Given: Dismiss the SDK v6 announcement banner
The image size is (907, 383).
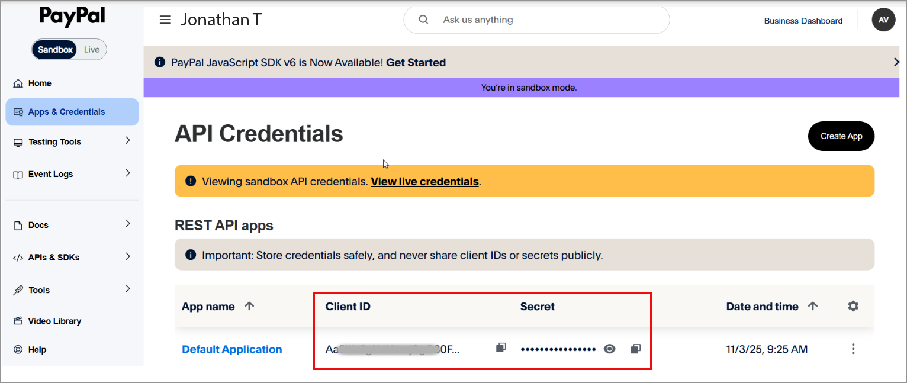Looking at the screenshot, I should [897, 62].
